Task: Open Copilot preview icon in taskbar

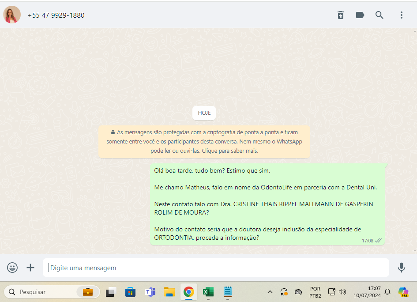Action: [x=403, y=292]
